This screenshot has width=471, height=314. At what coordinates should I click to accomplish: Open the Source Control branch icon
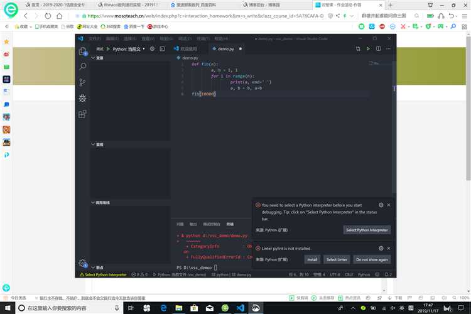pos(82,82)
